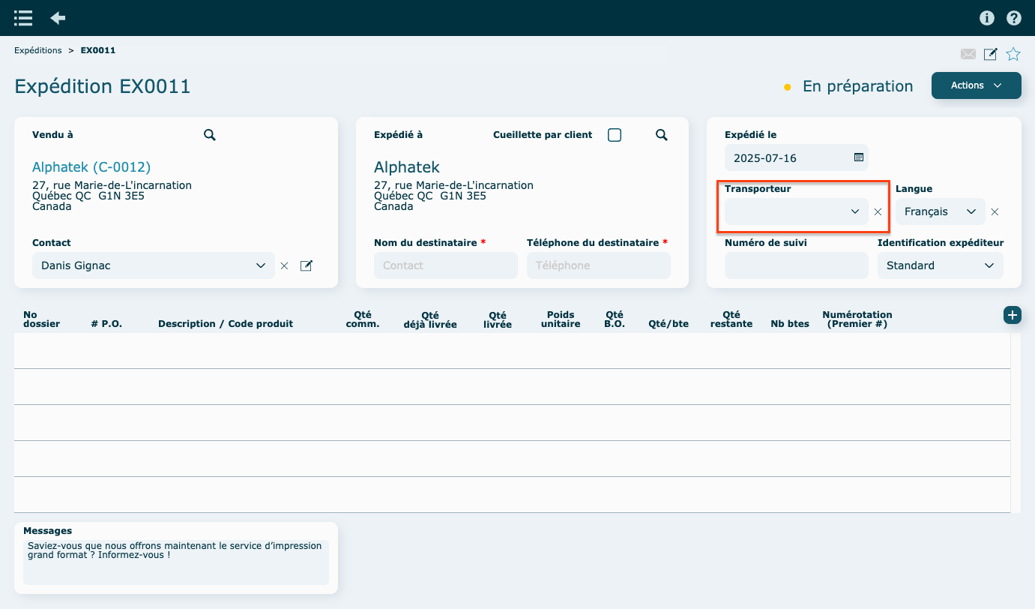The width and height of the screenshot is (1035, 609).
Task: Click the envelope email icon
Action: (968, 54)
